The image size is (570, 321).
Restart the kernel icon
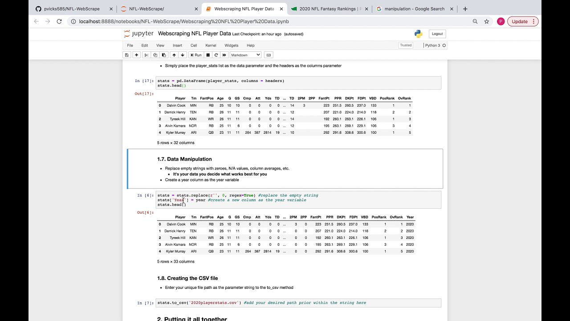click(x=216, y=55)
